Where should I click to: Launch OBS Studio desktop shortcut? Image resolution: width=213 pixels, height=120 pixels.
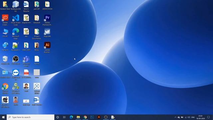pyautogui.click(x=16, y=59)
